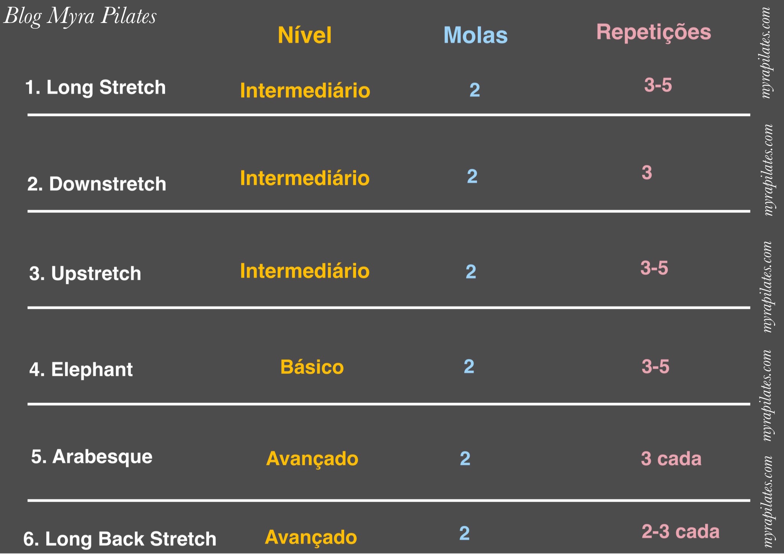Select the '2-3 cada' repetitions value
This screenshot has width=784, height=554.
(680, 532)
